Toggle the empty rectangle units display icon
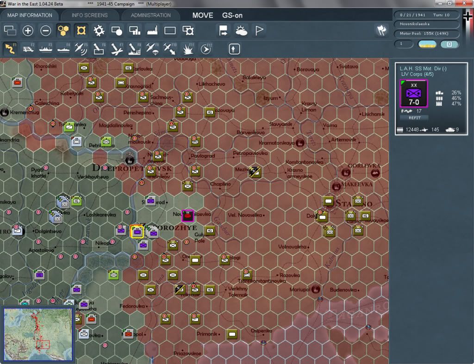474x364 pixels. click(x=170, y=31)
